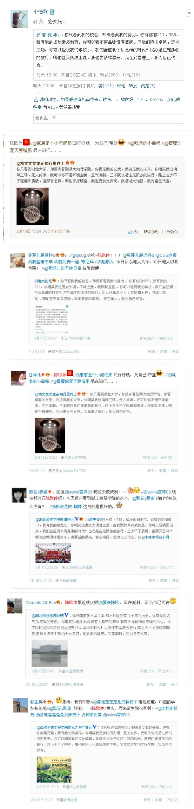Click 收藏 under 豆芽儿最近抖S's post

tap(163, 351)
